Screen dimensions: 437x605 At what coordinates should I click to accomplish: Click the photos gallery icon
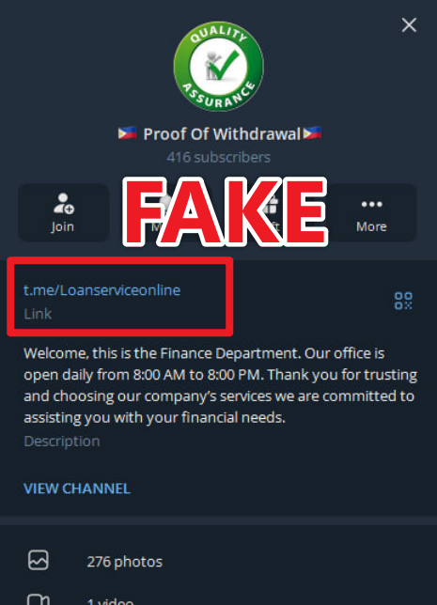pos(39,560)
